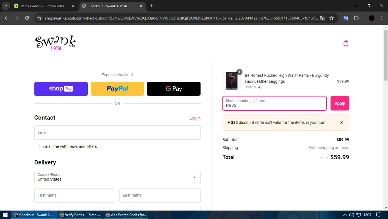This screenshot has width=388, height=219.
Task: Open the Chrome three-dot menu
Action: coord(382,18)
